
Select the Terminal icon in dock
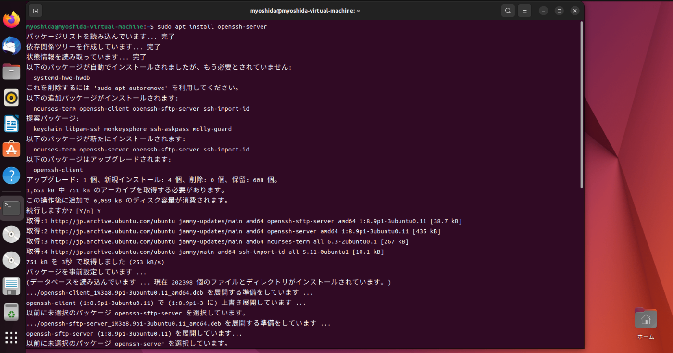tap(12, 208)
